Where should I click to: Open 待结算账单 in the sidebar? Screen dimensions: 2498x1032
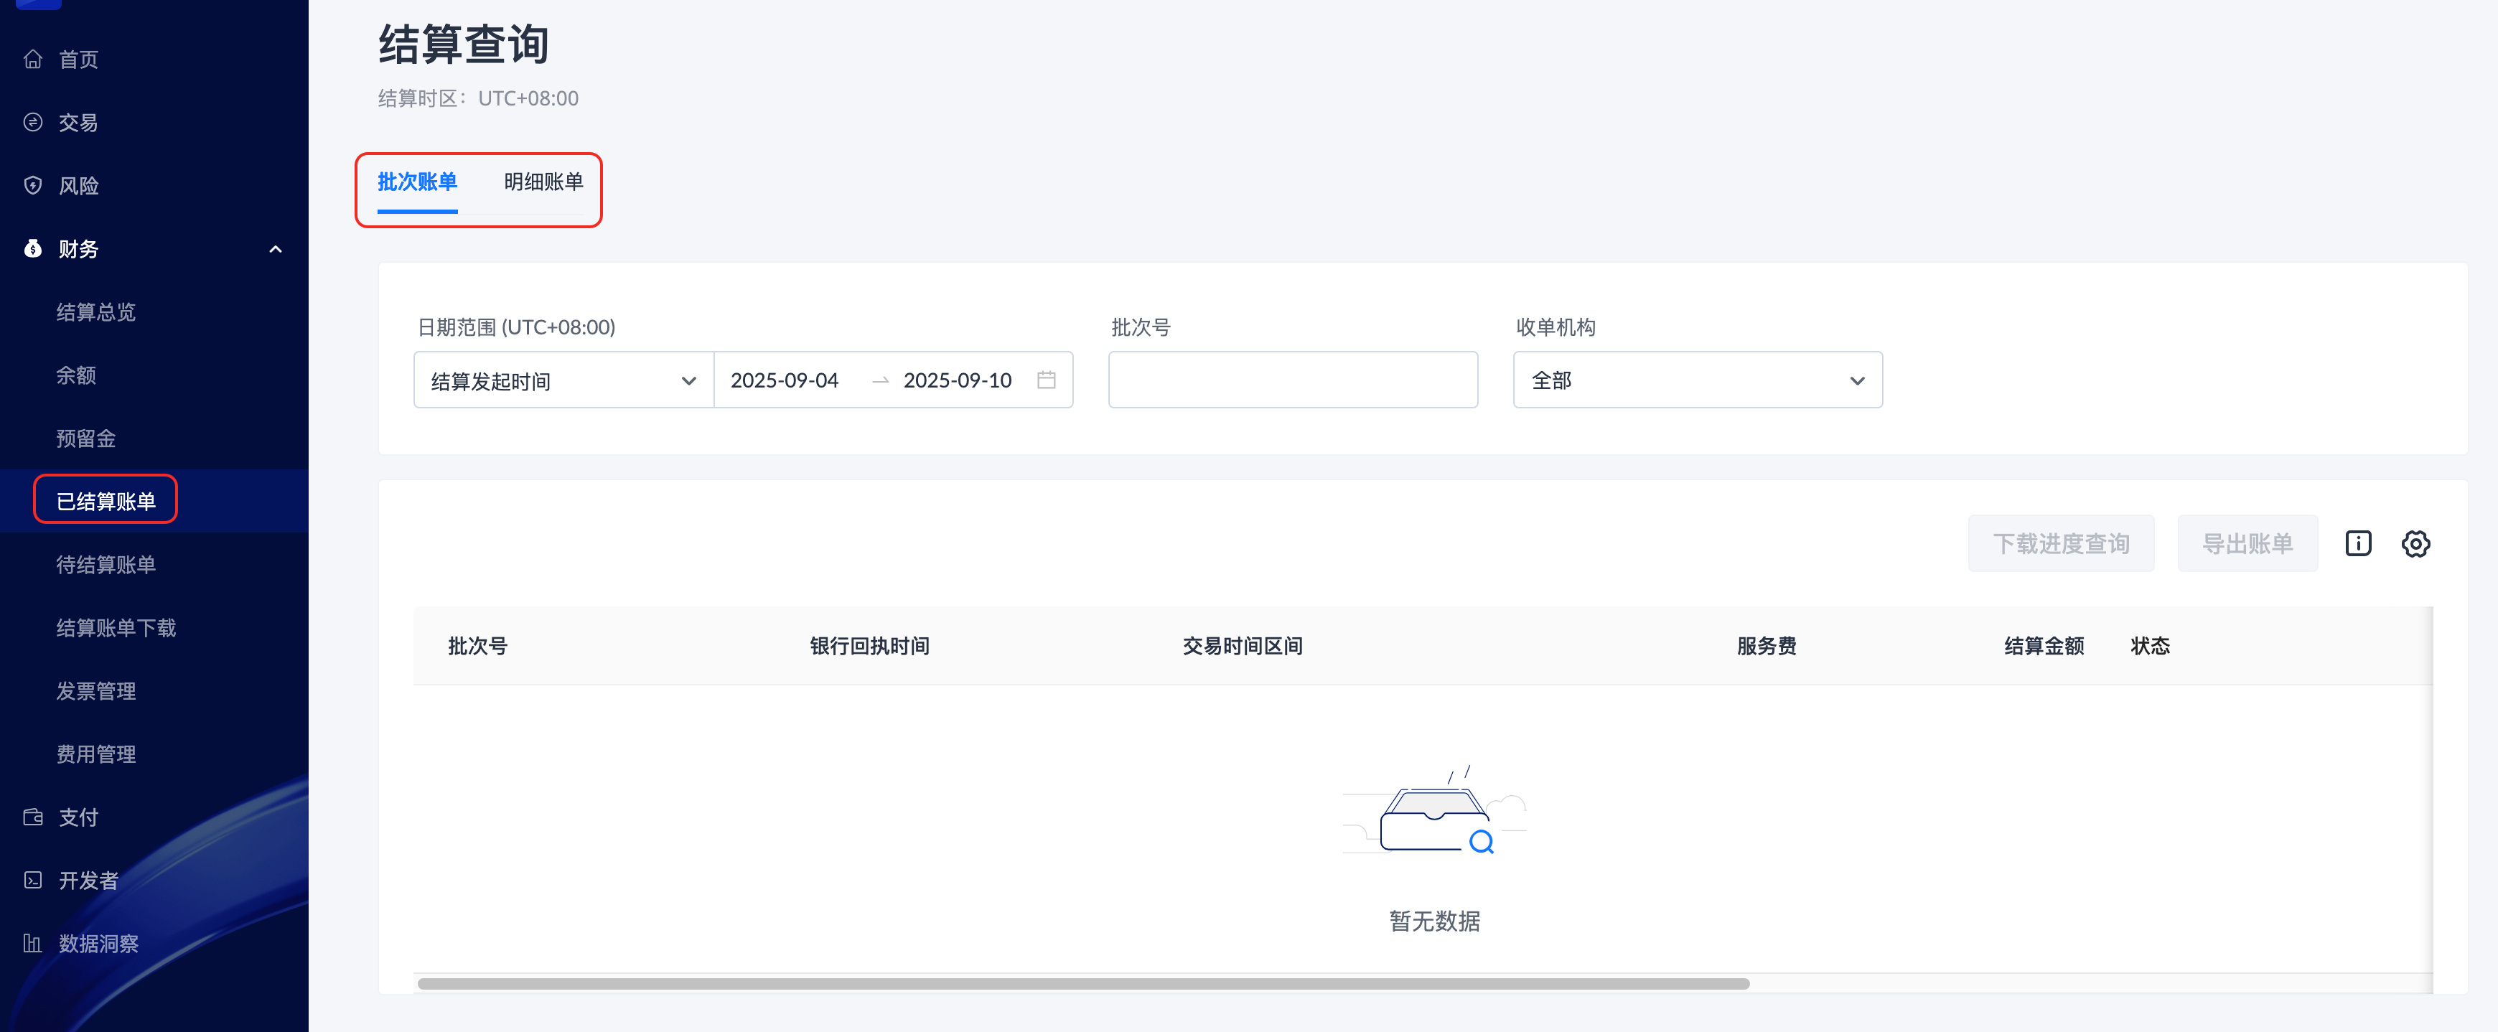click(x=106, y=565)
